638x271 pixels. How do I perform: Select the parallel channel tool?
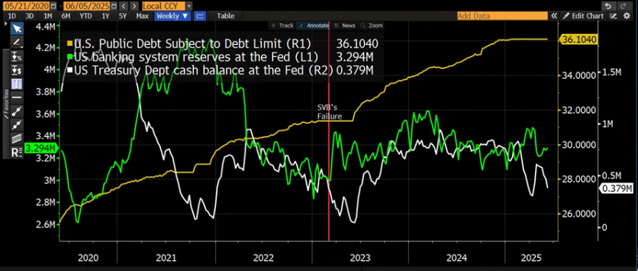tap(17, 138)
